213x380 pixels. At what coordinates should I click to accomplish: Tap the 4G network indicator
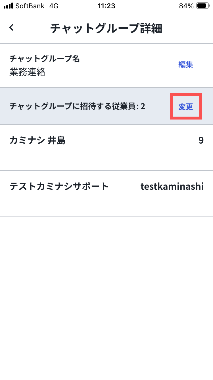53,6
